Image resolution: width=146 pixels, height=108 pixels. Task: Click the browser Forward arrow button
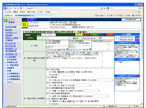[x=9, y=8]
